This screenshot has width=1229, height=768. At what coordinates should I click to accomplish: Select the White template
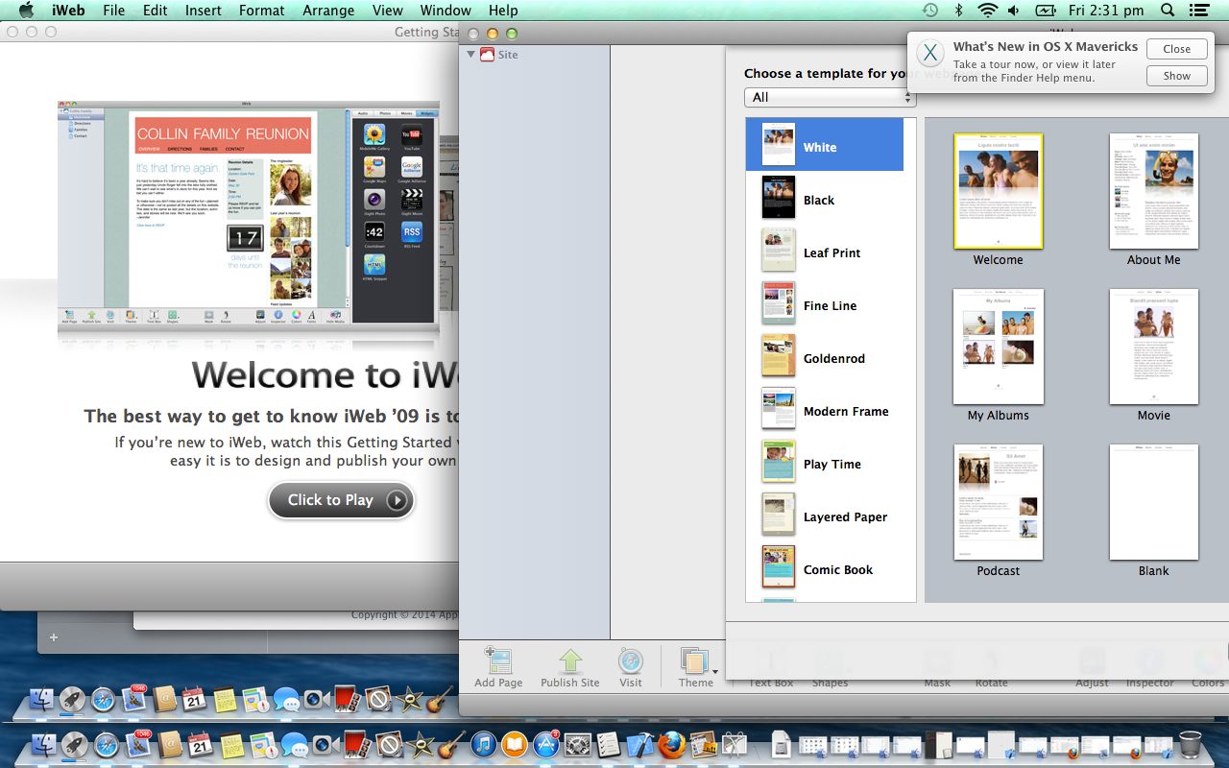825,145
